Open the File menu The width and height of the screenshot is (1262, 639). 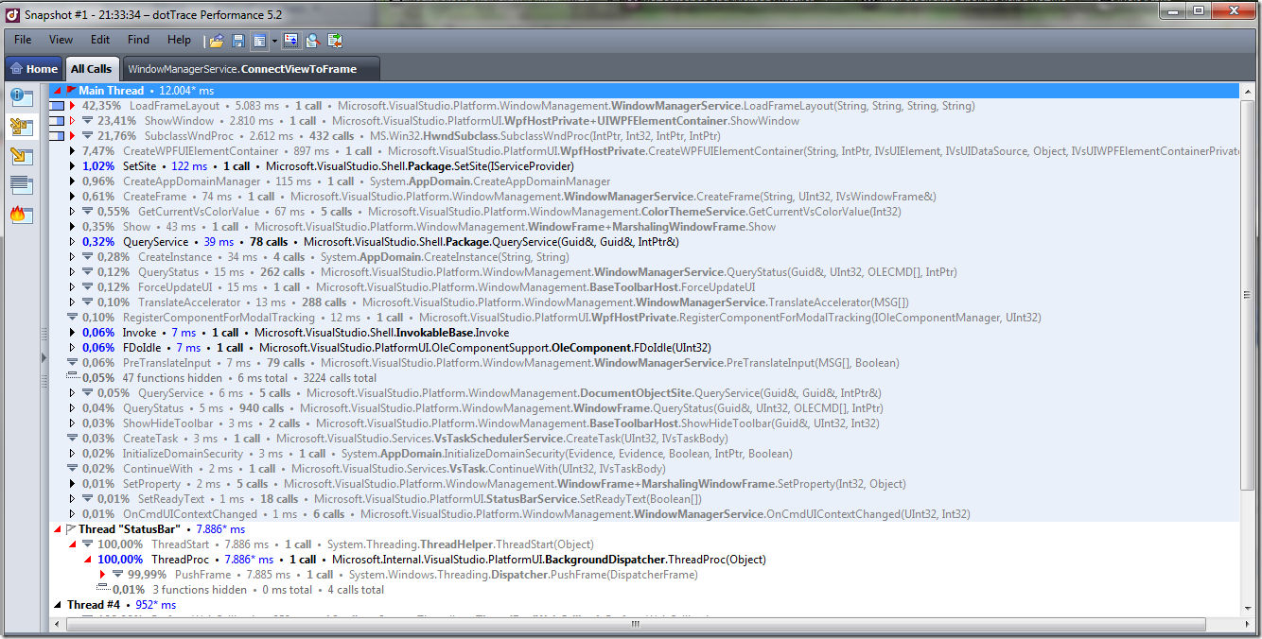(23, 40)
